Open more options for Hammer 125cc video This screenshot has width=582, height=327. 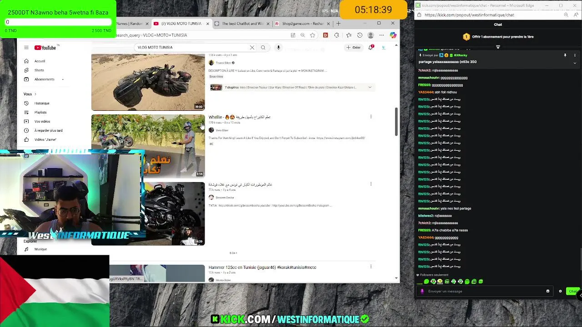pos(371,267)
